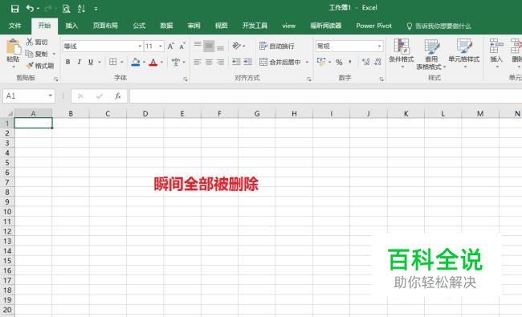Image resolution: width=522 pixels, height=317 pixels.
Task: Undo the last action
Action: coord(30,8)
